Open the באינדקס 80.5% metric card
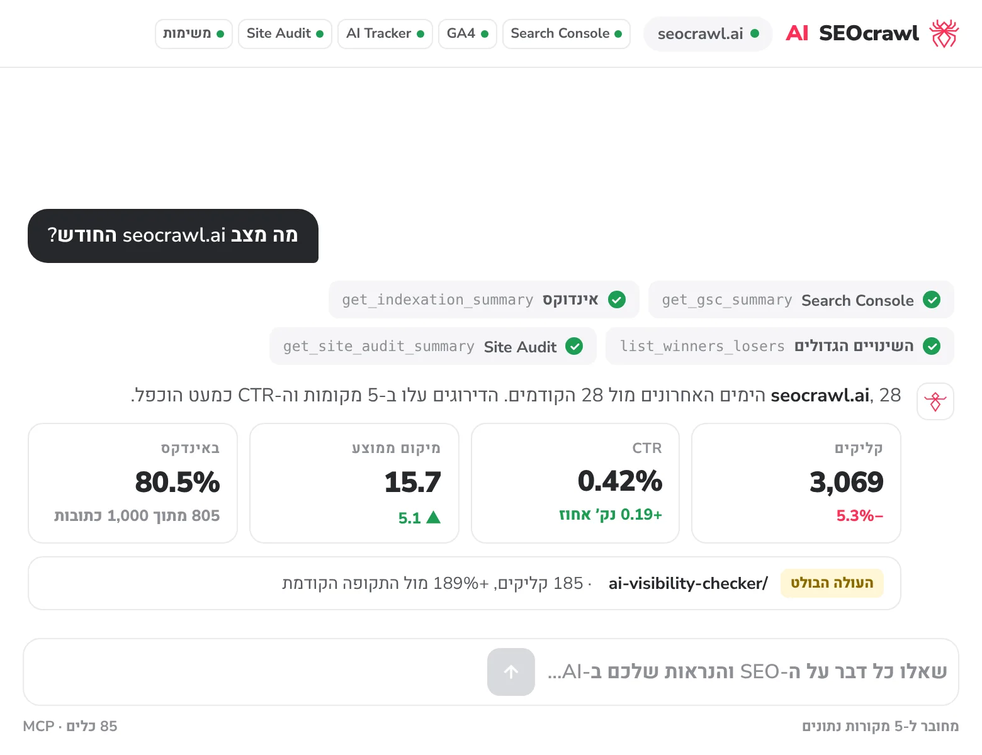 [133, 483]
